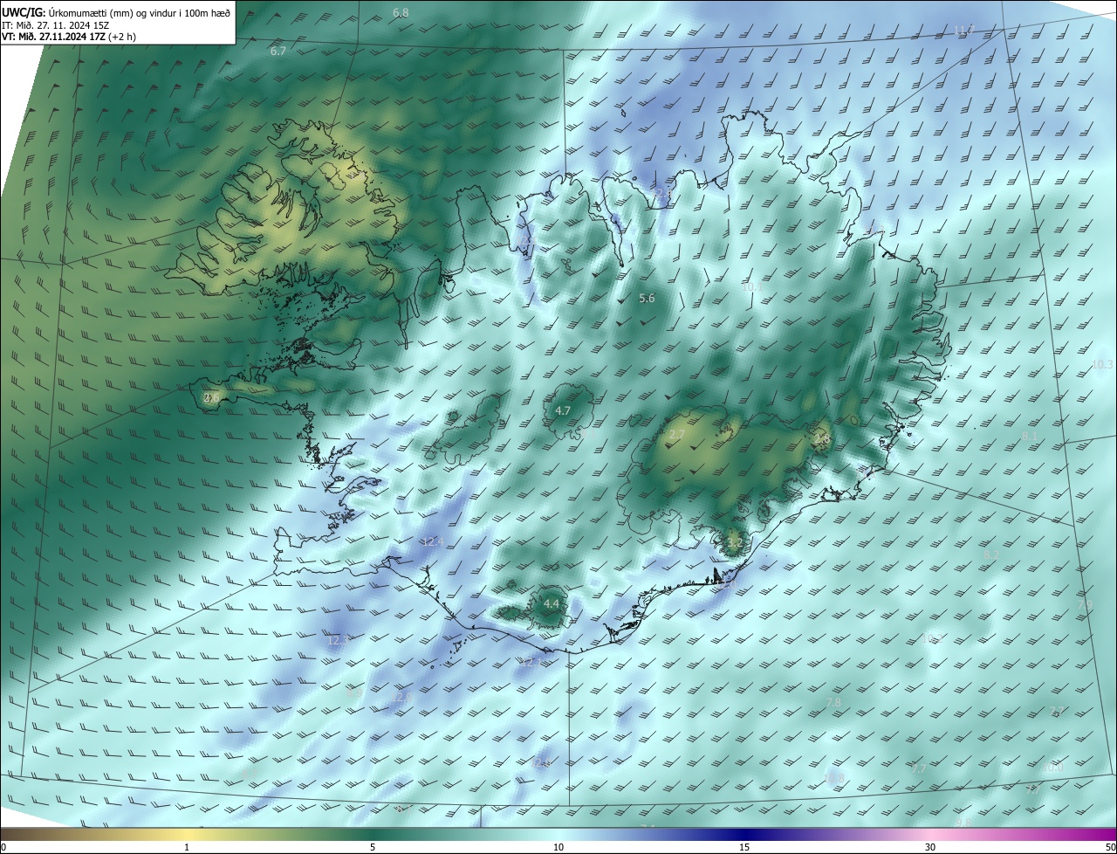Click the 11.7 value in the northeast
The width and height of the screenshot is (1117, 854).
coord(963,30)
